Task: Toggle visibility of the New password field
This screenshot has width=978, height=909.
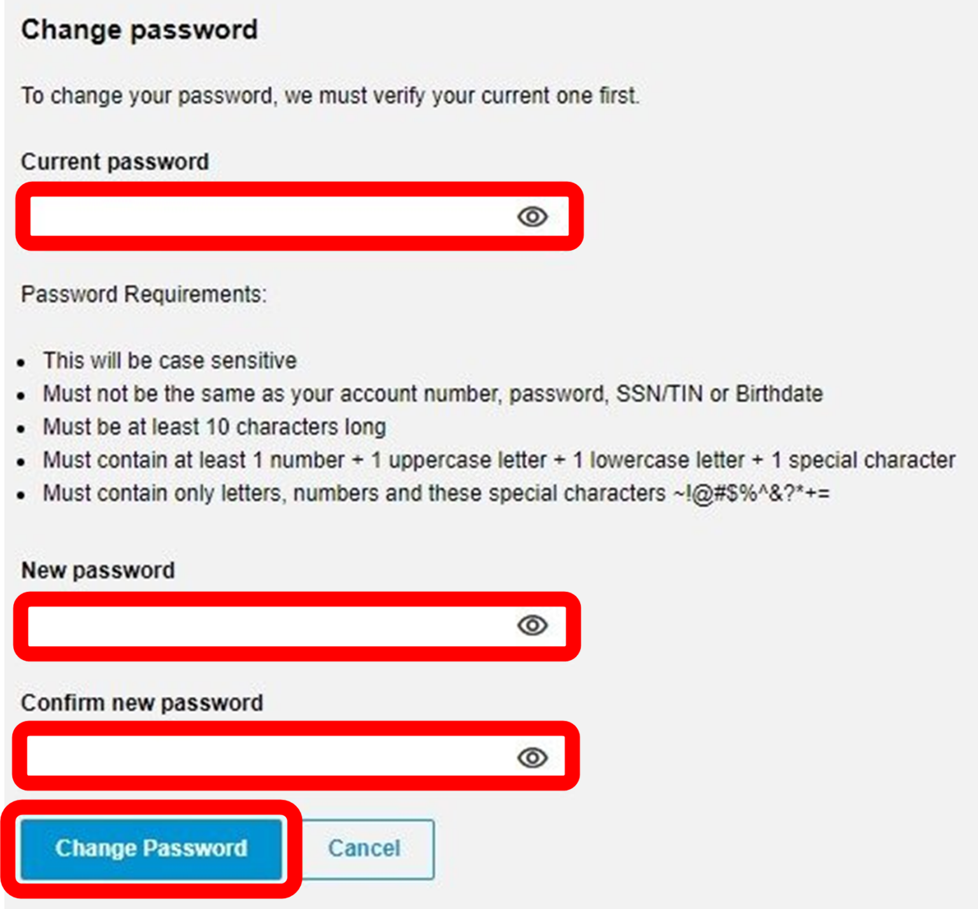Action: point(534,626)
